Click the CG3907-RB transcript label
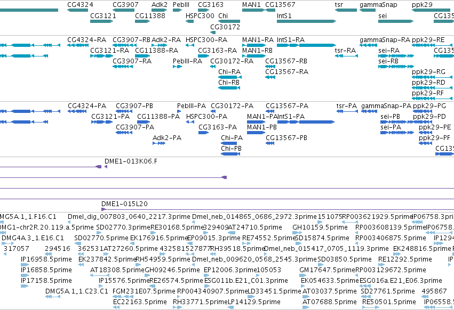Image resolution: width=454 pixels, height=310 pixels. coord(131,40)
